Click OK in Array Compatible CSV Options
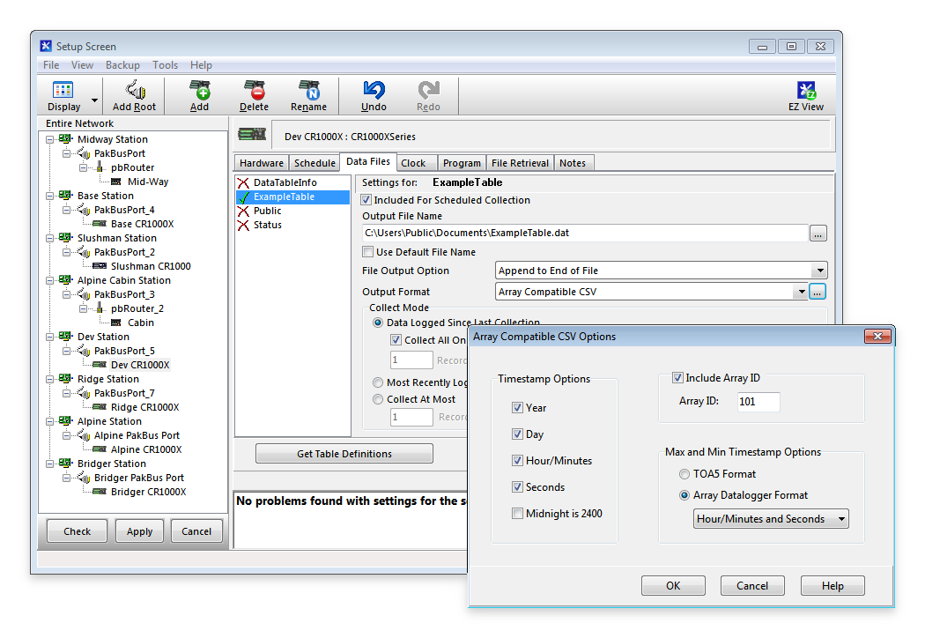The image size is (925, 638). tap(673, 586)
